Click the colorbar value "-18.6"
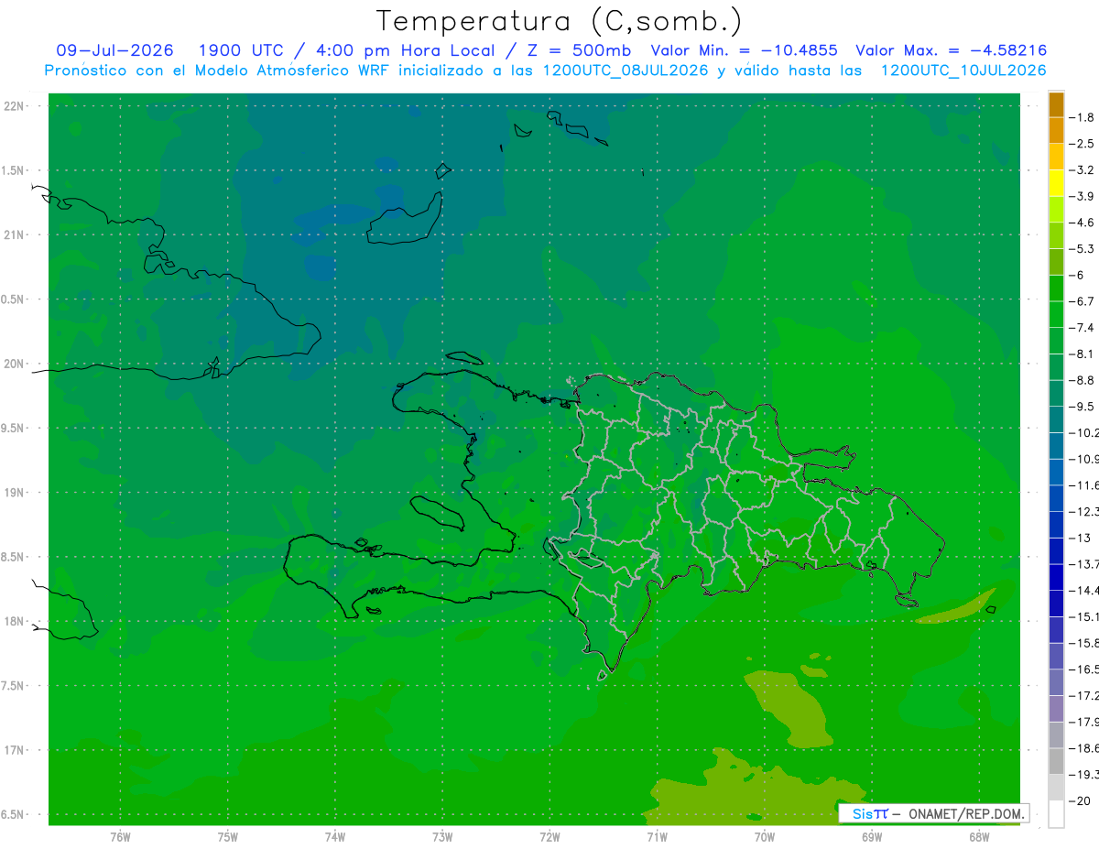Viewport: 1099px width, 849px height. tap(1084, 748)
